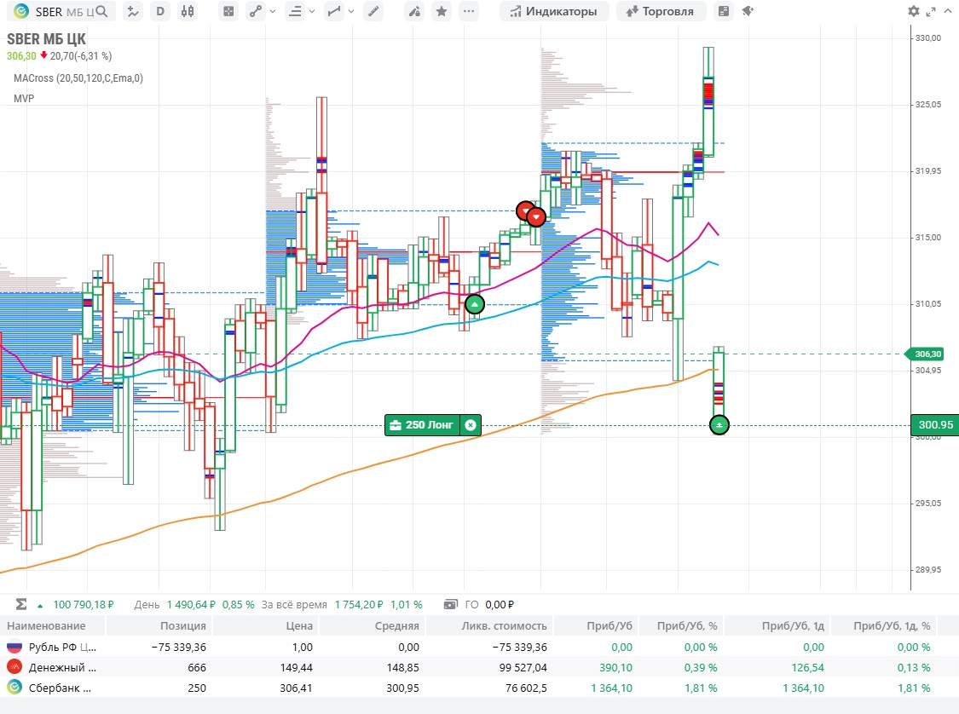The image size is (959, 714).
Task: Change the candlestick chart type
Action: (x=188, y=12)
